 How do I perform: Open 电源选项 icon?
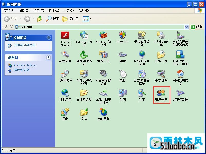(65, 57)
